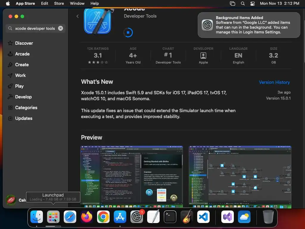Click the Version 15.0.1 label

278,98
